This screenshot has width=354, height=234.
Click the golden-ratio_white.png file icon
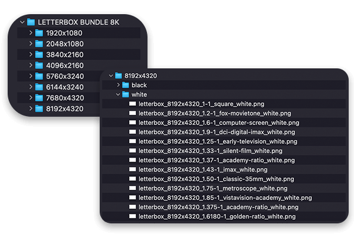click(x=133, y=216)
